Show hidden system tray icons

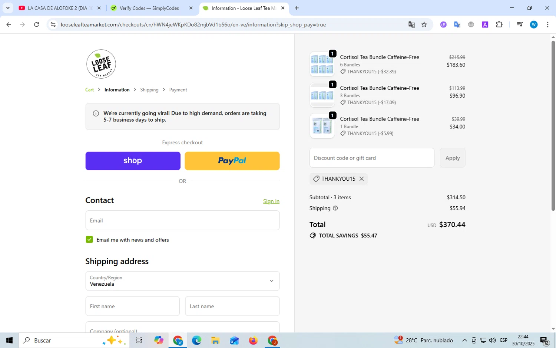point(464,340)
